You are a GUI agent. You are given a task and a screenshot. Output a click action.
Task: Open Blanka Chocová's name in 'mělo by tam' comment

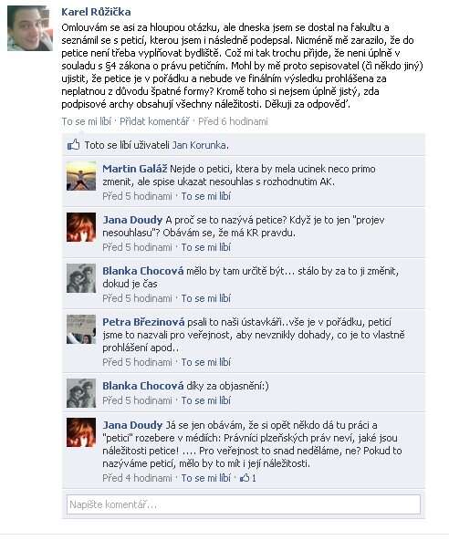pos(143,271)
